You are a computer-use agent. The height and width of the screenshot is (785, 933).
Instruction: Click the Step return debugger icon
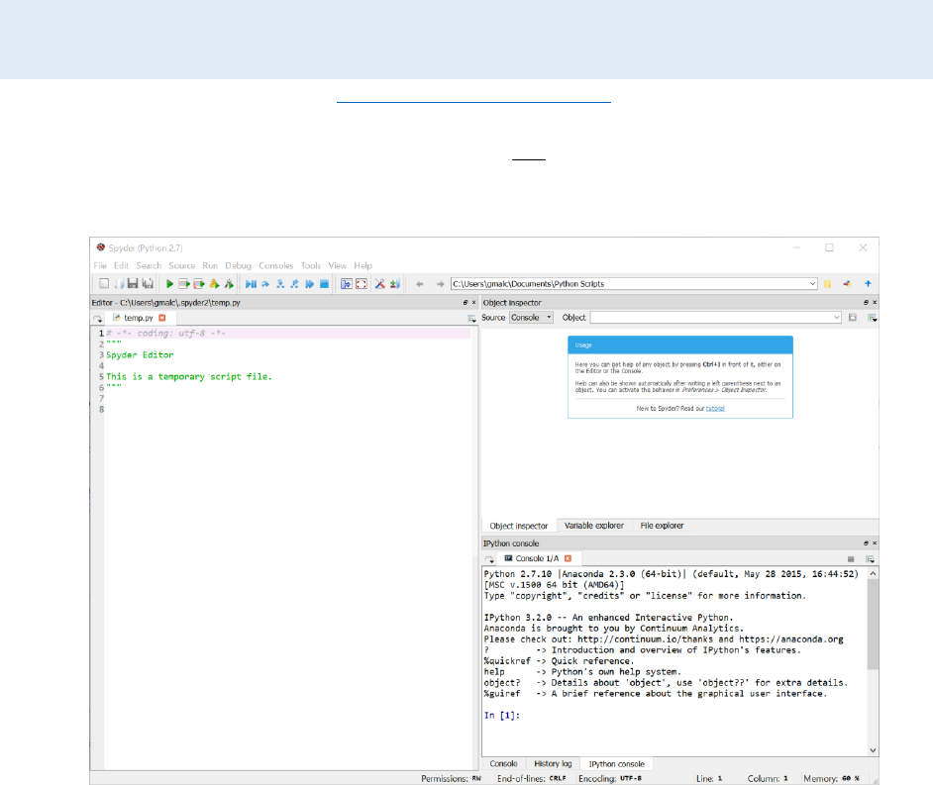point(294,284)
